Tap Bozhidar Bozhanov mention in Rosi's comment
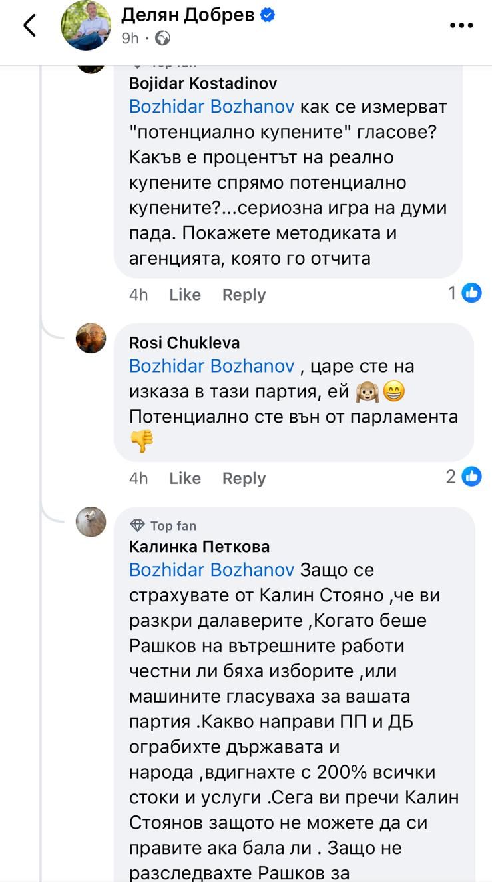Viewport: 492px width, 882px height. click(212, 366)
